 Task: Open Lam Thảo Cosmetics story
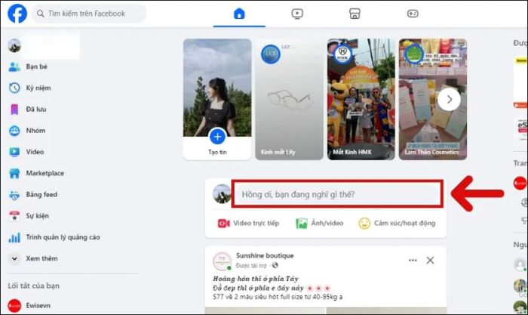point(433,99)
